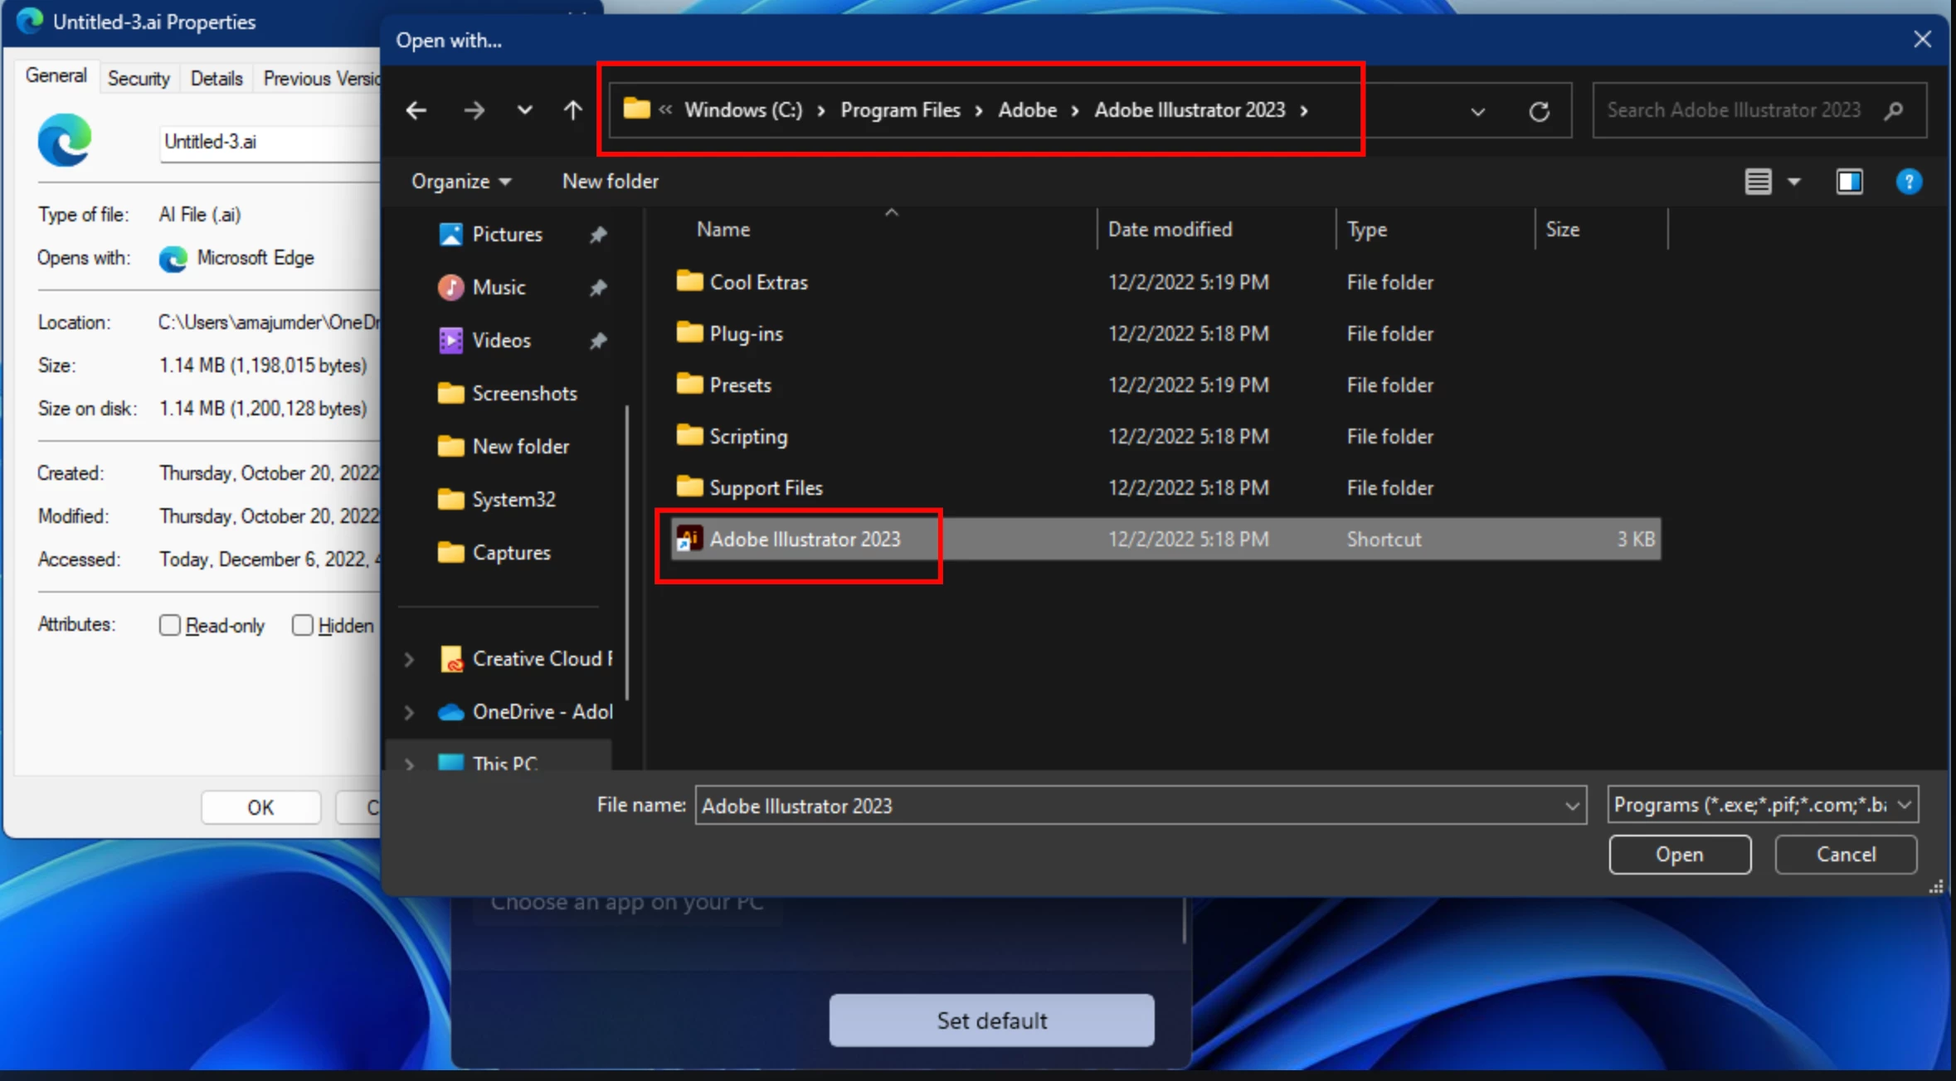Click the Open button
1956x1081 pixels.
(x=1679, y=855)
